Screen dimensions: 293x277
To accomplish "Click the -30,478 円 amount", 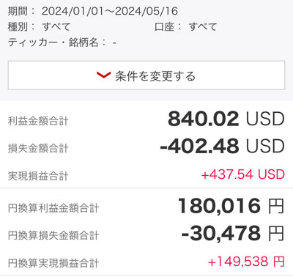I will click(233, 233).
